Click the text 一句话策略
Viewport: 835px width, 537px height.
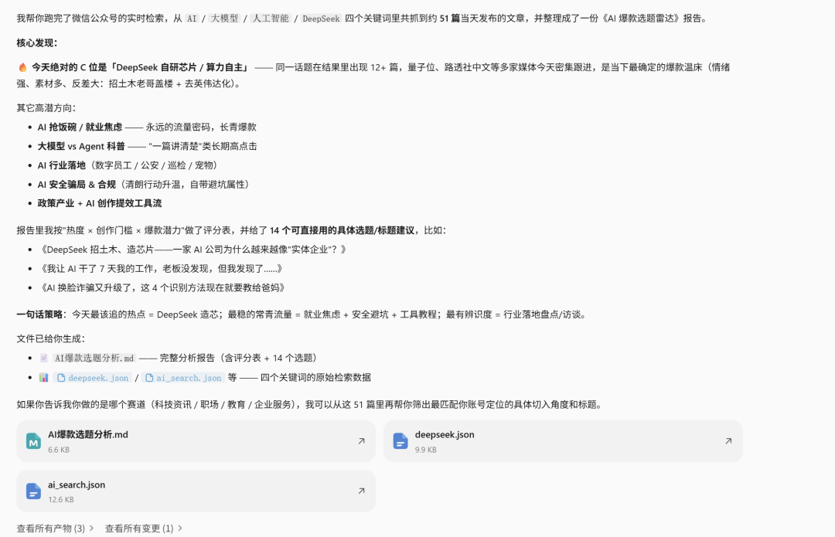[x=39, y=314]
